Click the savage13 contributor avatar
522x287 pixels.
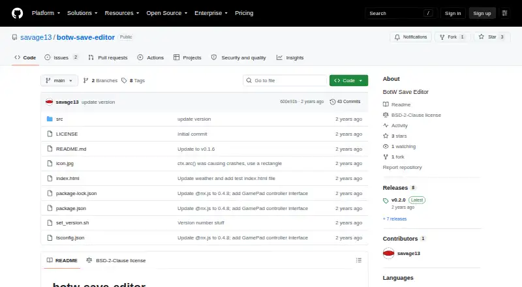pos(388,253)
